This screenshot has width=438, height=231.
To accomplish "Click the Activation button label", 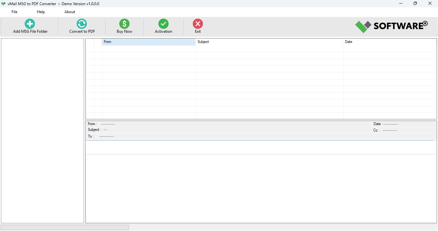I will (x=164, y=31).
